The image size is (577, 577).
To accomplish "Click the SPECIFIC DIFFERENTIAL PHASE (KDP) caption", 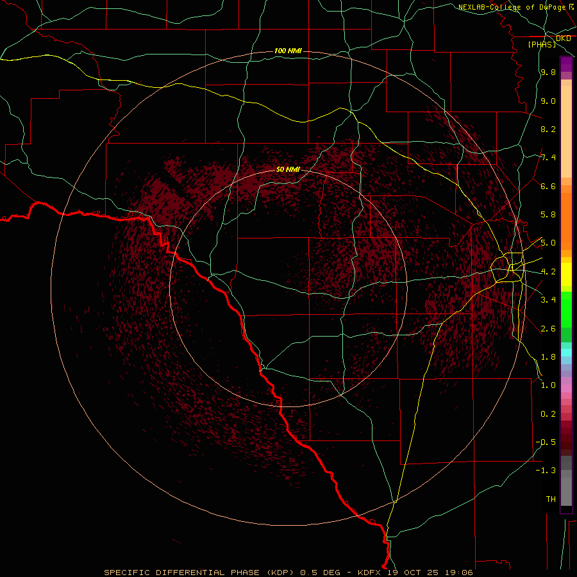I will 201,573.
